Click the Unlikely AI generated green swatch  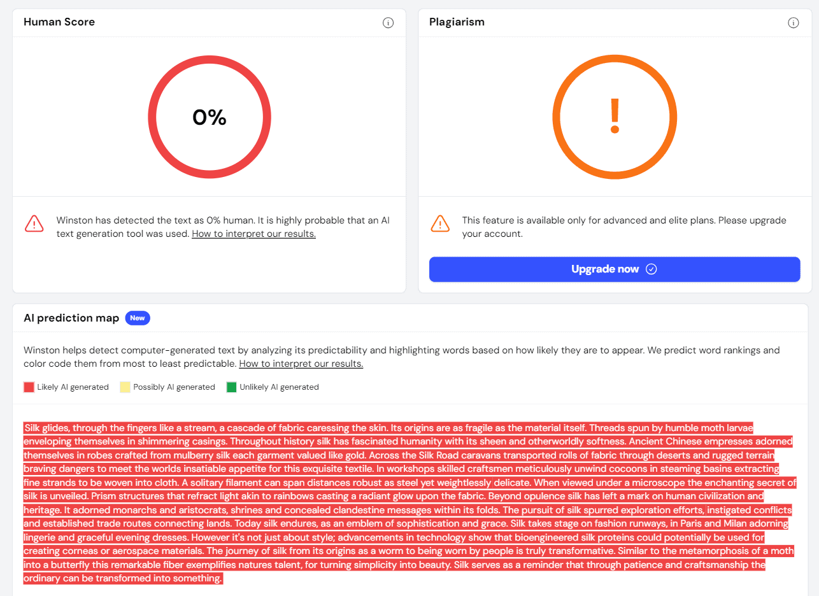point(231,387)
